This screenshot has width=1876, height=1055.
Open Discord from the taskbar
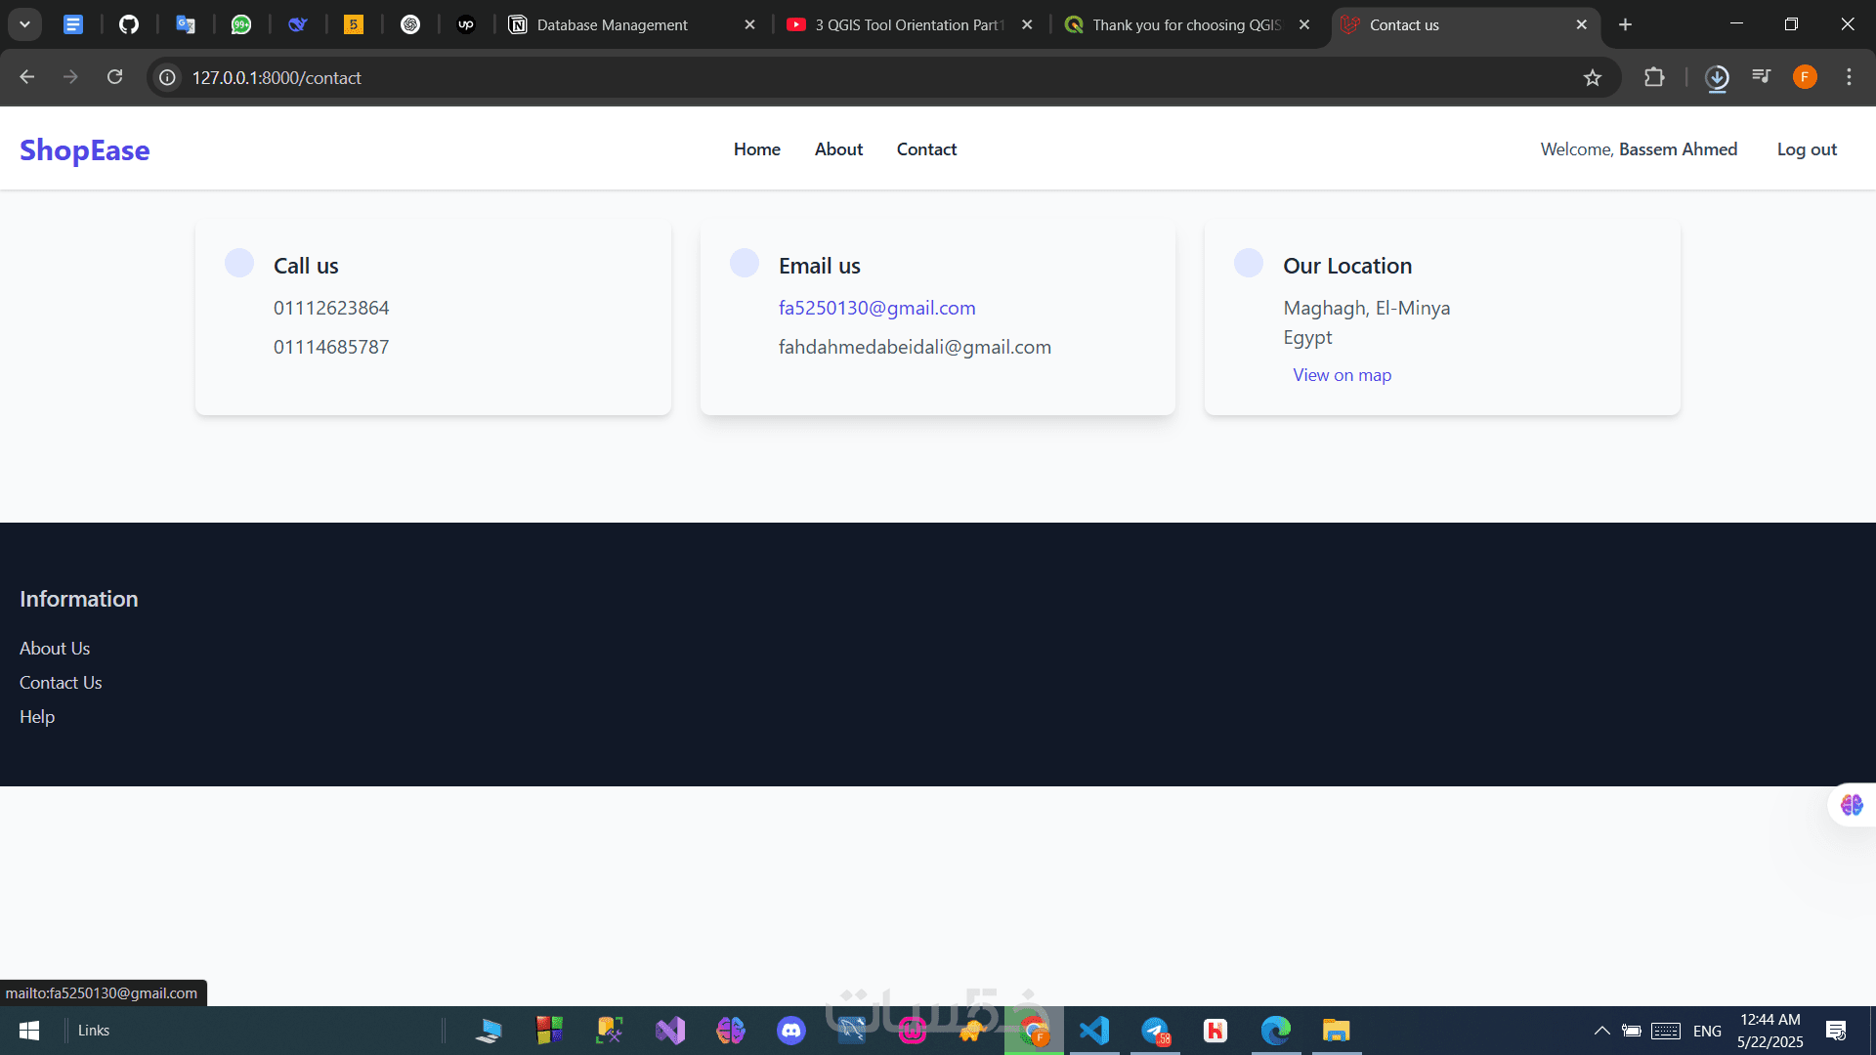(x=790, y=1031)
